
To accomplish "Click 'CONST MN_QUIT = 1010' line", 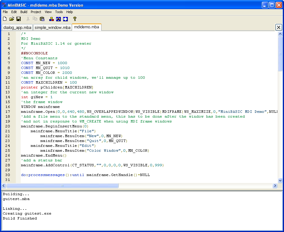I will (45, 68).
